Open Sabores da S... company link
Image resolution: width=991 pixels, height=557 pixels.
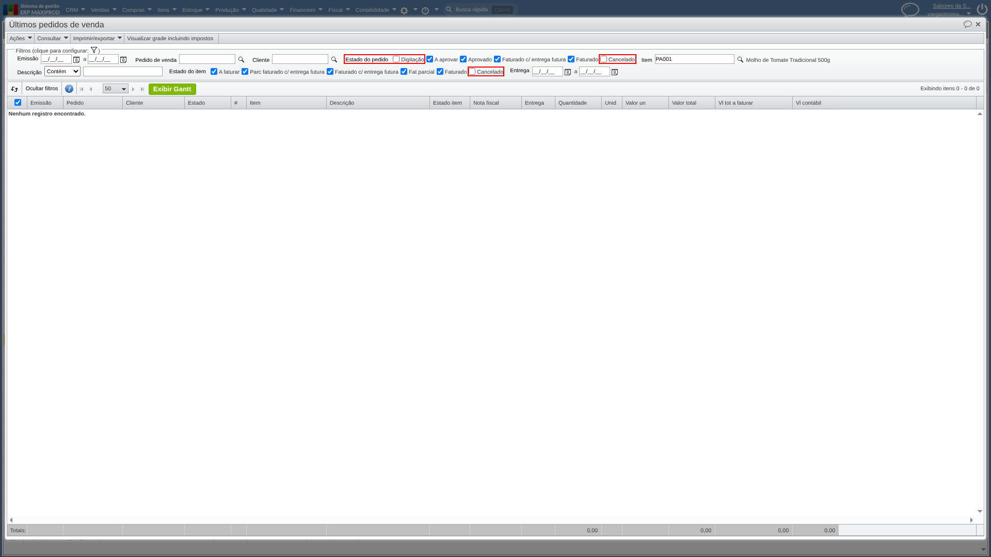click(x=952, y=6)
